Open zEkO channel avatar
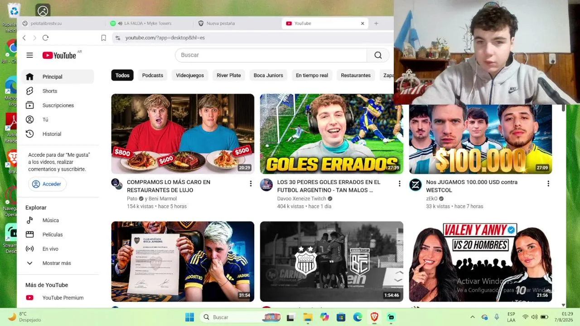Image resolution: width=580 pixels, height=326 pixels. coord(416,185)
